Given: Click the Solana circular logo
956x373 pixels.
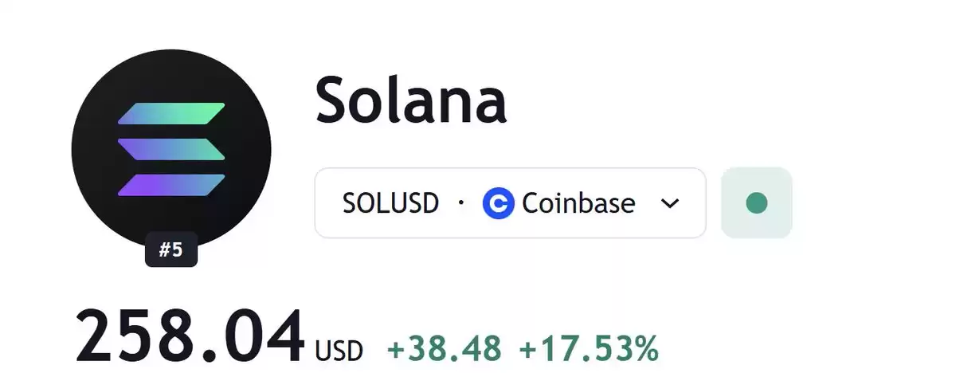Looking at the screenshot, I should point(171,150).
